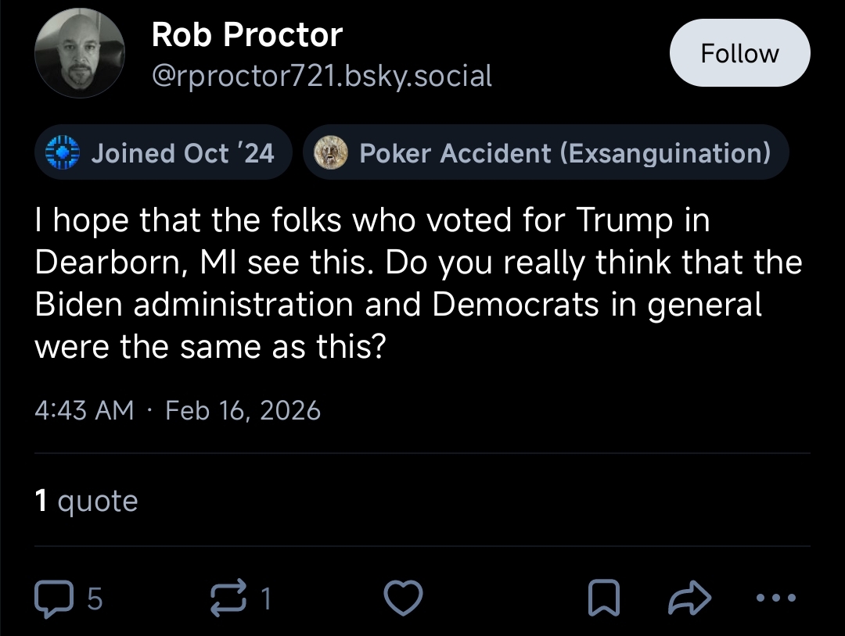Share the post via the arrow icon
Image resolution: width=845 pixels, height=636 pixels.
click(688, 598)
